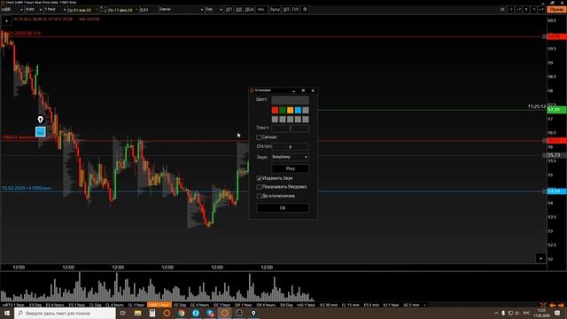Pick the red color swatch
The image size is (567, 319).
[276, 110]
